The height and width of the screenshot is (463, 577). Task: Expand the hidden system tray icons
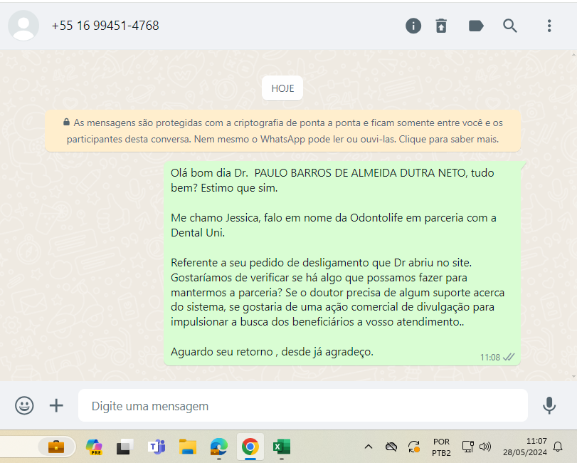tap(369, 447)
